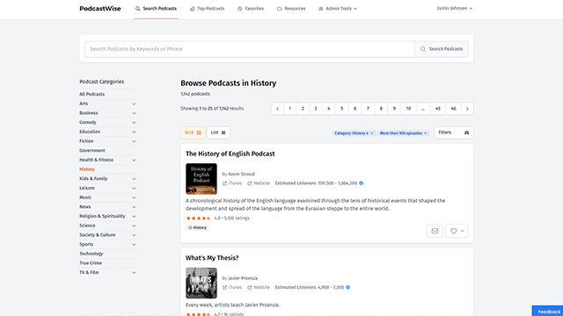Image resolution: width=563 pixels, height=316 pixels.
Task: Select the History category
Action: pyautogui.click(x=87, y=169)
